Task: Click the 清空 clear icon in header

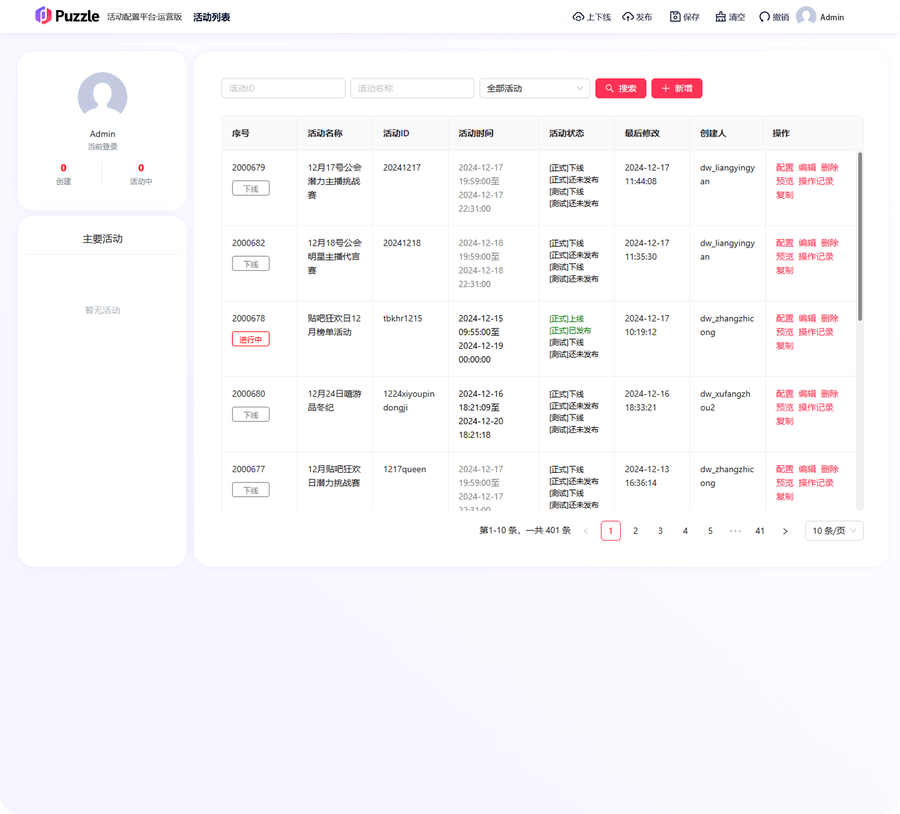Action: 720,17
